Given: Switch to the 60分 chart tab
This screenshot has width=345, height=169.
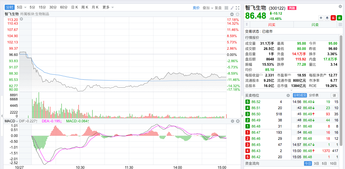Looking at the screenshot, I should click(x=64, y=7).
